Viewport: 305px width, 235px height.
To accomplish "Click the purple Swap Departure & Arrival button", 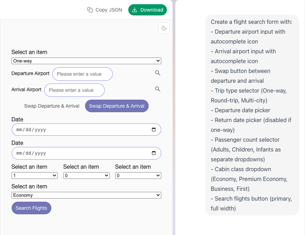I will click(117, 106).
